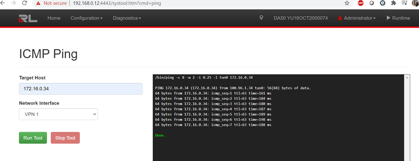The image size is (419, 161).
Task: Click the browser forward arrow
Action: (x=13, y=3)
